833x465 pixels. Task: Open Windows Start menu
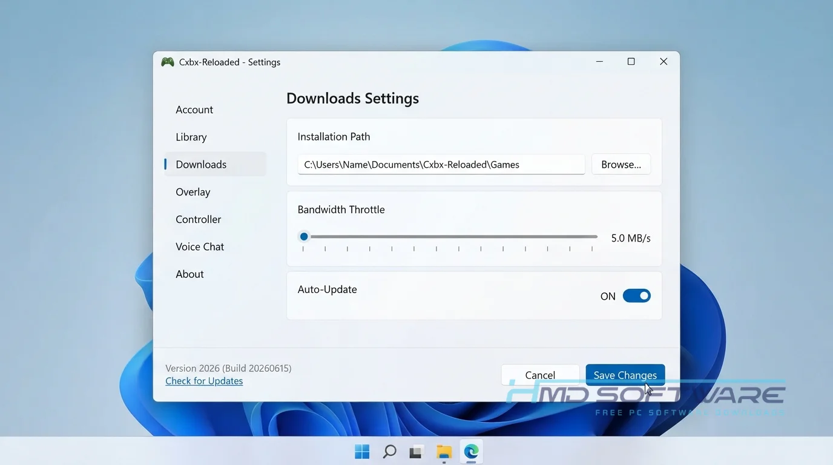point(362,452)
